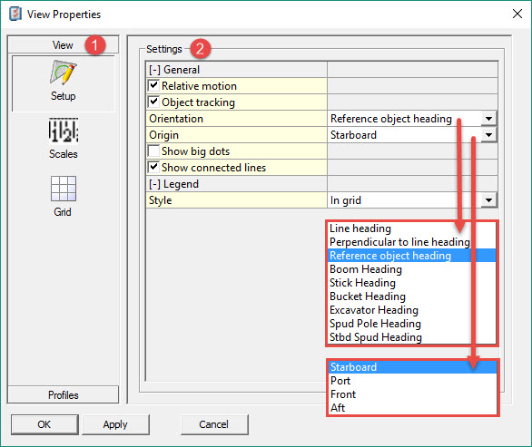
Task: Select Starboard in the origin list
Action: (412, 367)
